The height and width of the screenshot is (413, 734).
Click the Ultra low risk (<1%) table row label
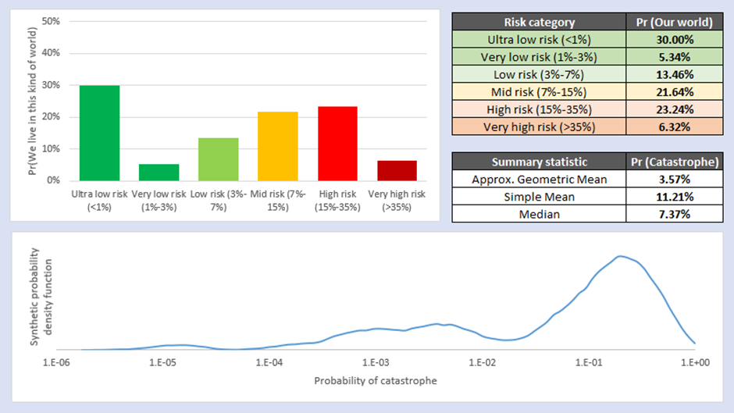click(540, 40)
